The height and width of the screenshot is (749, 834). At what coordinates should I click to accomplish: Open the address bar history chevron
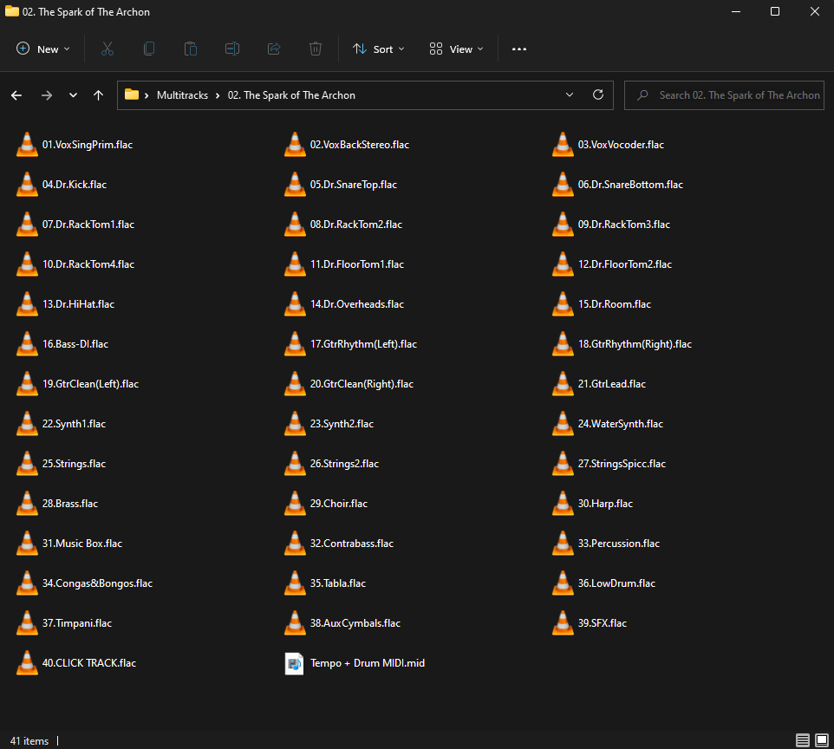[x=569, y=95]
